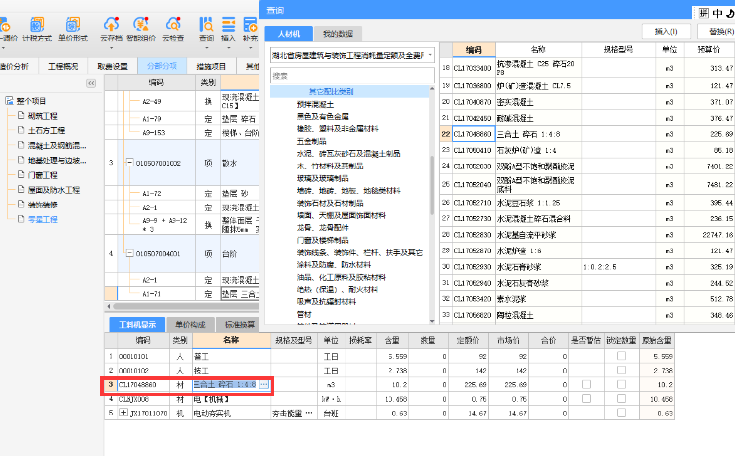Open the 措施项目 tab
This screenshot has height=456, width=735.
coord(211,66)
